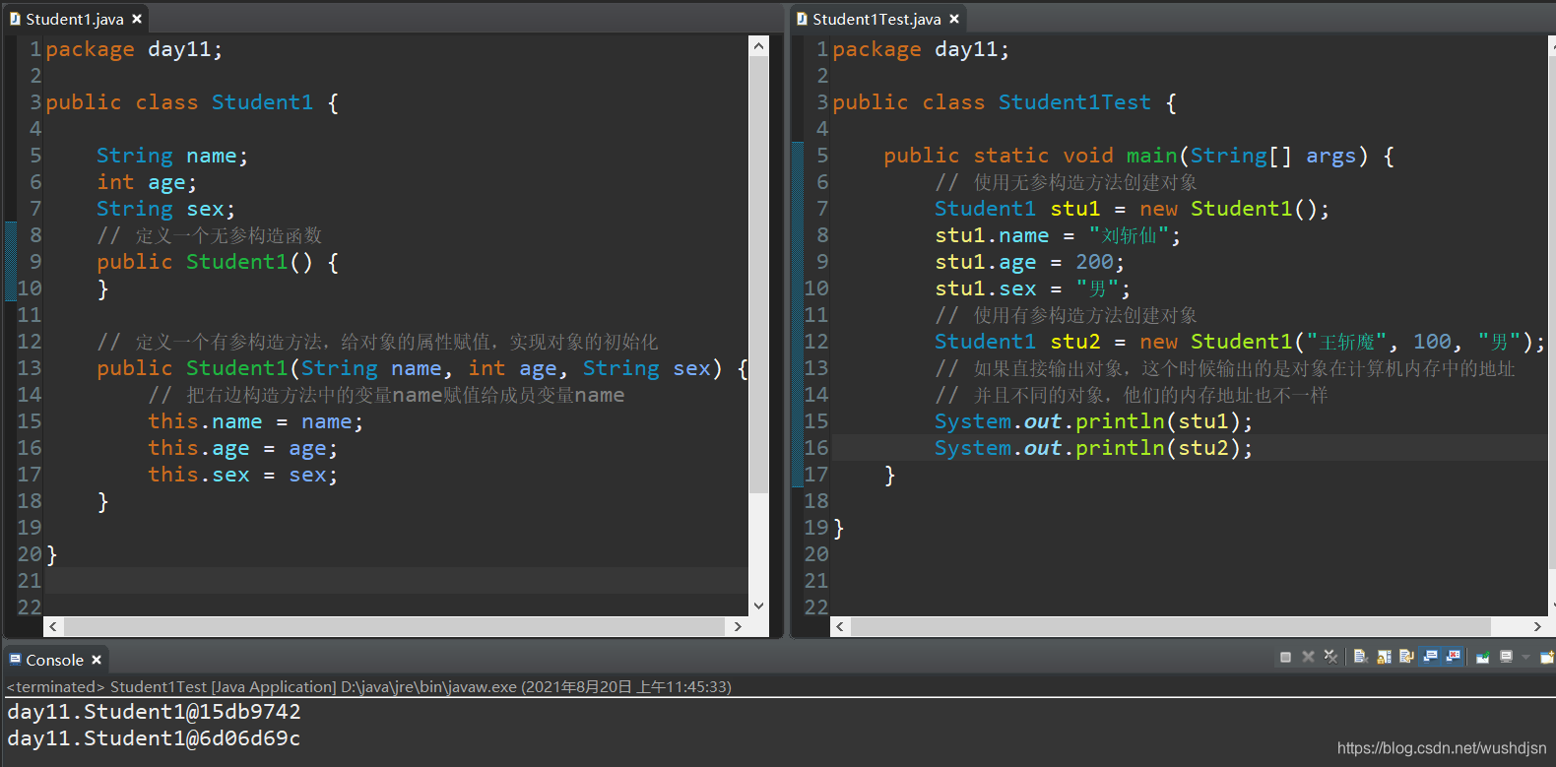Click 'package day11;' in Student1Test.java
This screenshot has height=767, width=1556.
921,49
